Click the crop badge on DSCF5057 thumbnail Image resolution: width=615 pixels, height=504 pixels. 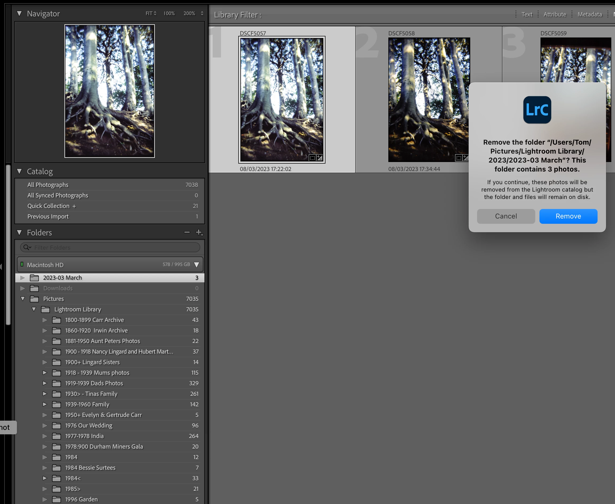pos(312,158)
